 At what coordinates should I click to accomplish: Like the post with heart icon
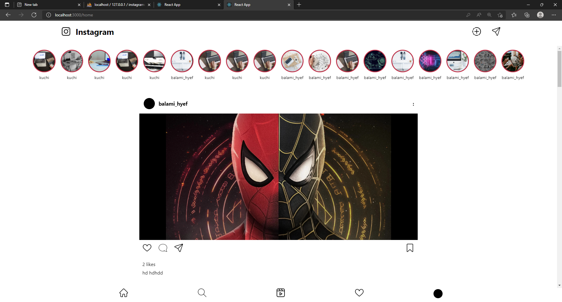pos(147,248)
